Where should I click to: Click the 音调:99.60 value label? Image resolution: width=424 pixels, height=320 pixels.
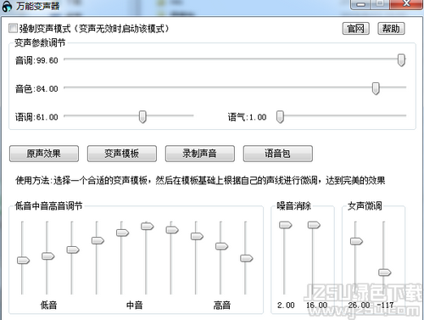click(x=36, y=60)
